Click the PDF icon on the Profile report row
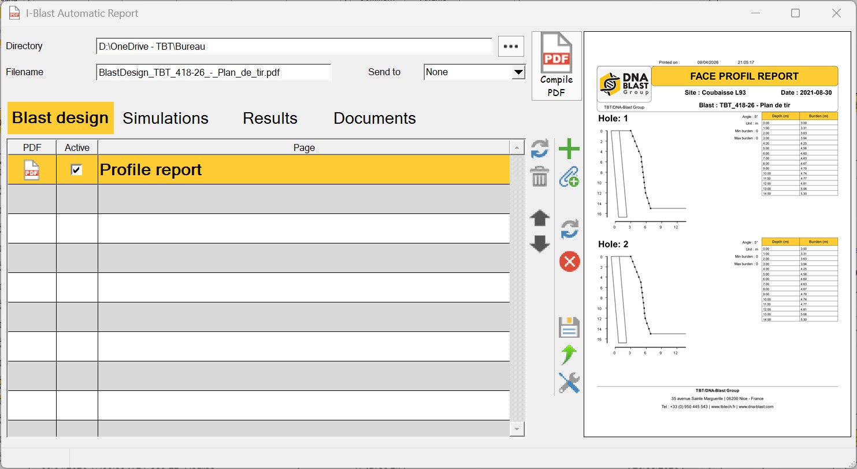857x469 pixels. [32, 169]
